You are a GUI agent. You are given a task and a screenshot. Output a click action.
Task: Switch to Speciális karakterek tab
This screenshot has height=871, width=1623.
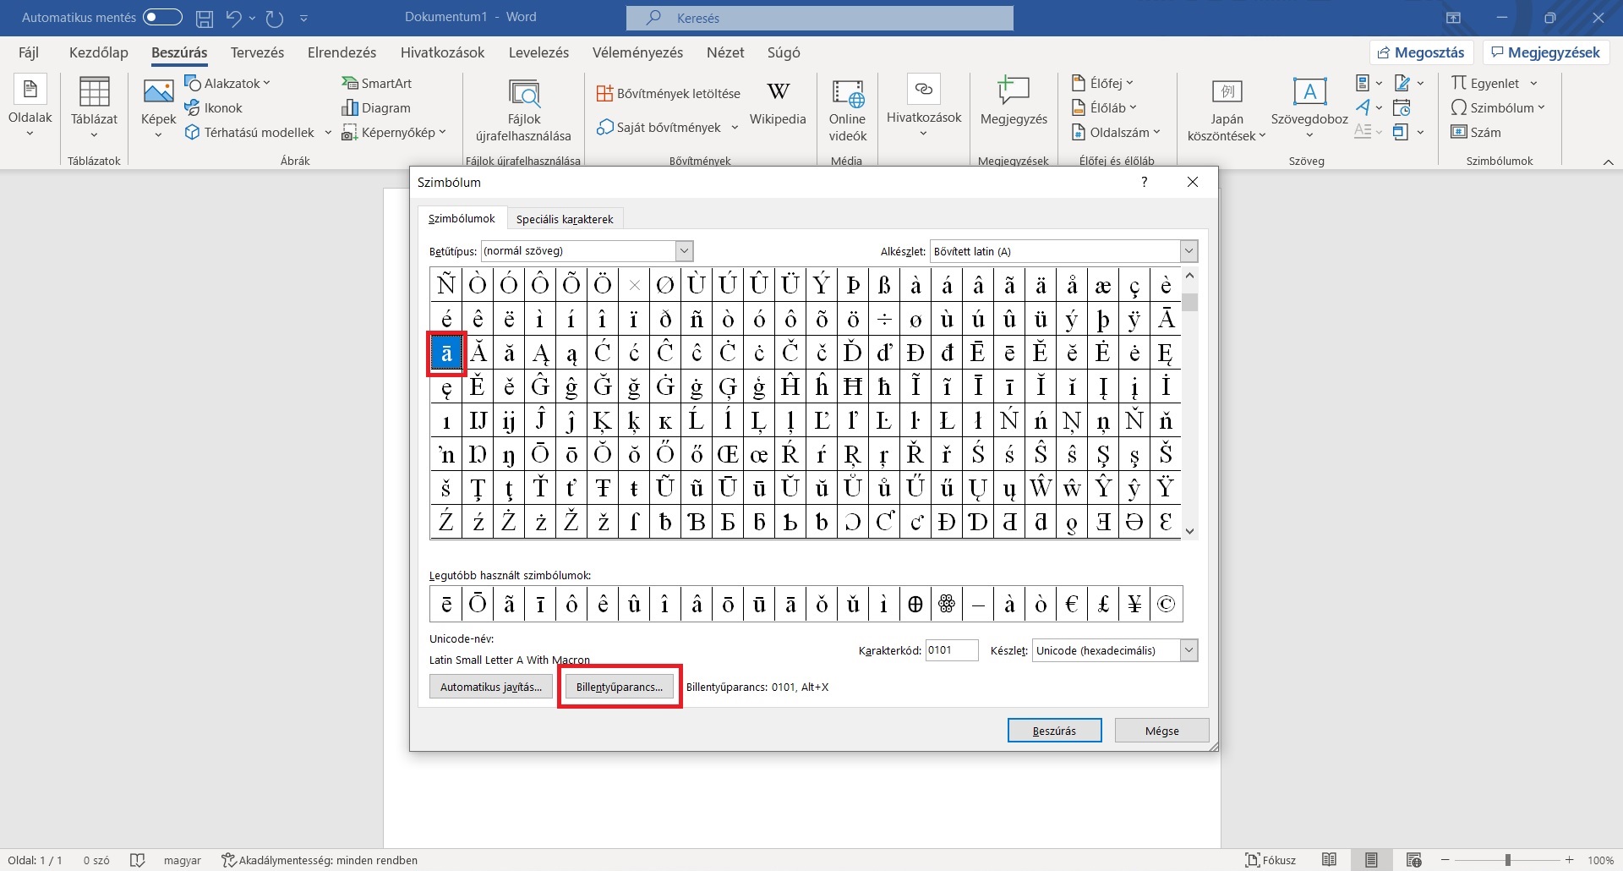[565, 219]
